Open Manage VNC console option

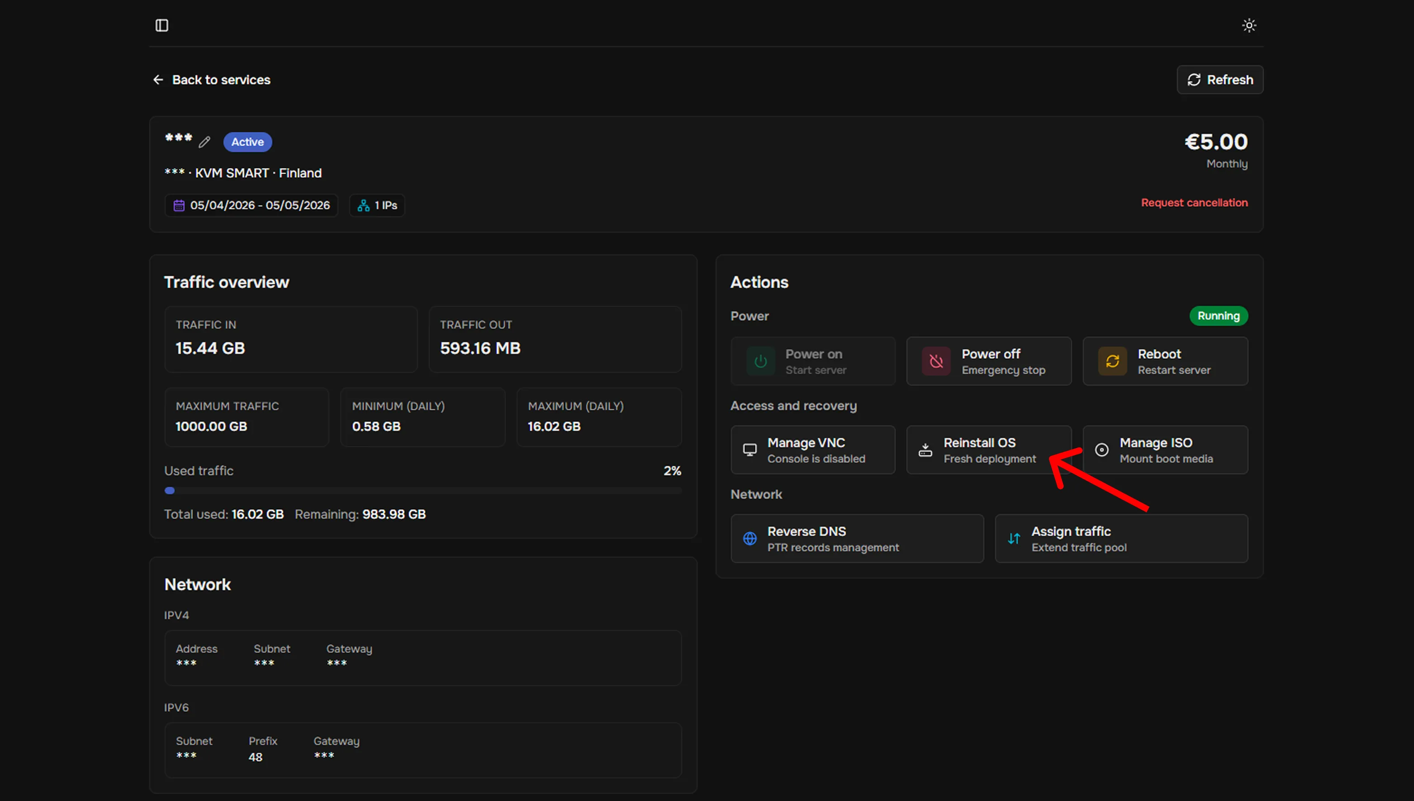[x=812, y=450]
